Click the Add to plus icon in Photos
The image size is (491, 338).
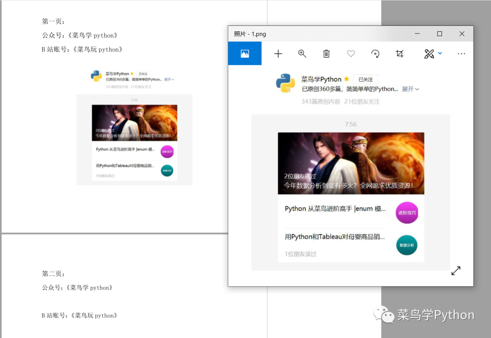tap(278, 54)
